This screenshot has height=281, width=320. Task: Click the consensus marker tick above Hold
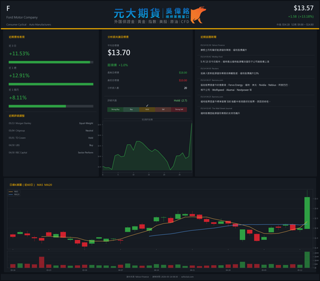click(x=147, y=105)
